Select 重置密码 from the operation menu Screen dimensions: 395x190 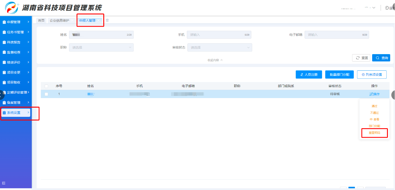374,133
